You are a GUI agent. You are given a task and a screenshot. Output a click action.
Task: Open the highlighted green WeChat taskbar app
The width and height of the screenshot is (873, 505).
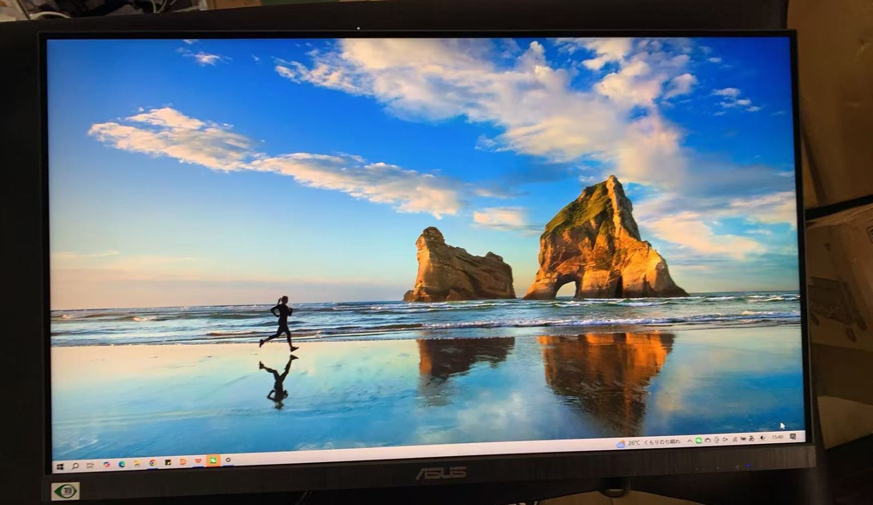pos(213,461)
